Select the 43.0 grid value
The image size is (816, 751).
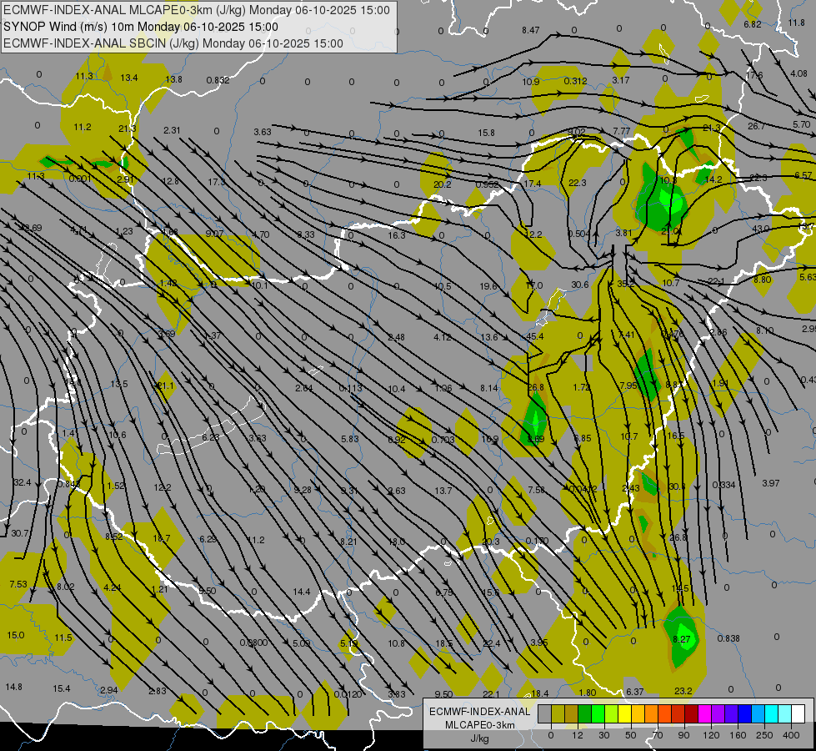point(760,229)
